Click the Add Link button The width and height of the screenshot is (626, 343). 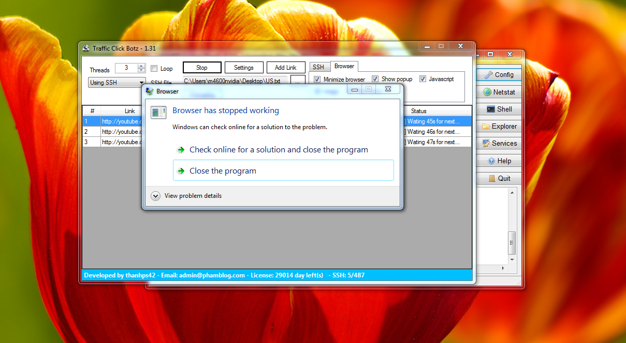tap(286, 68)
